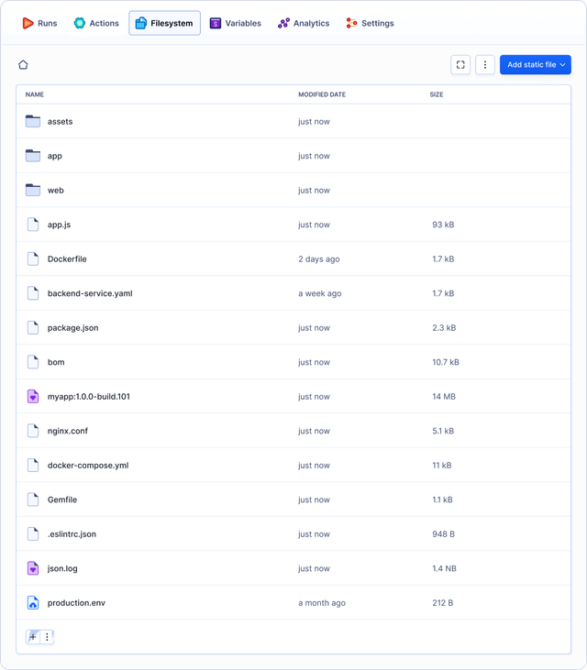Open the app.js file name

click(59, 225)
